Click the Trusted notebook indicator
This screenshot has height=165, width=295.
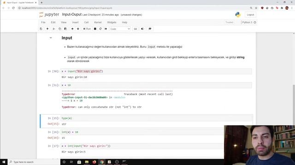pyautogui.click(x=229, y=22)
